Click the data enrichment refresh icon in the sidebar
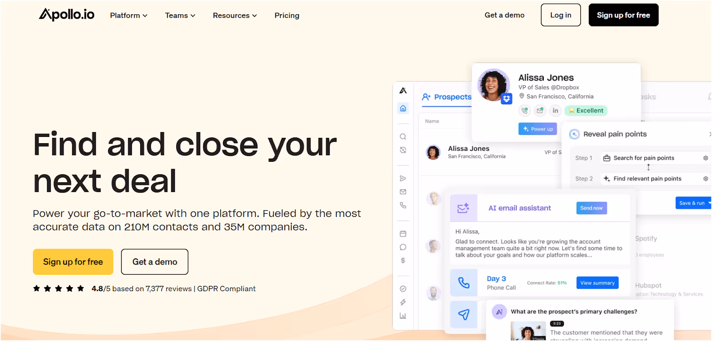 tap(403, 150)
